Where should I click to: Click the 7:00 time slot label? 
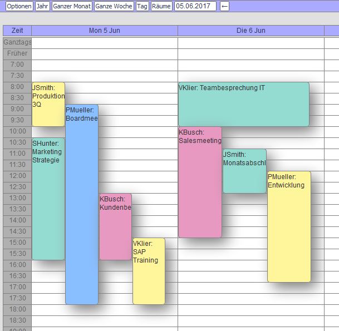point(17,65)
